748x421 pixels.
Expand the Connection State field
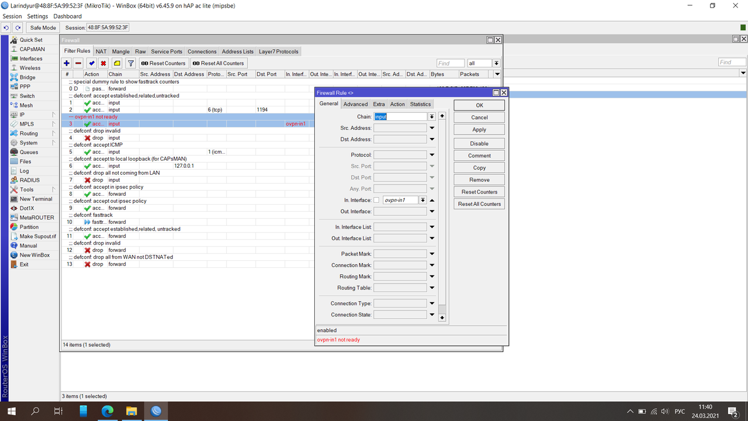coord(432,315)
